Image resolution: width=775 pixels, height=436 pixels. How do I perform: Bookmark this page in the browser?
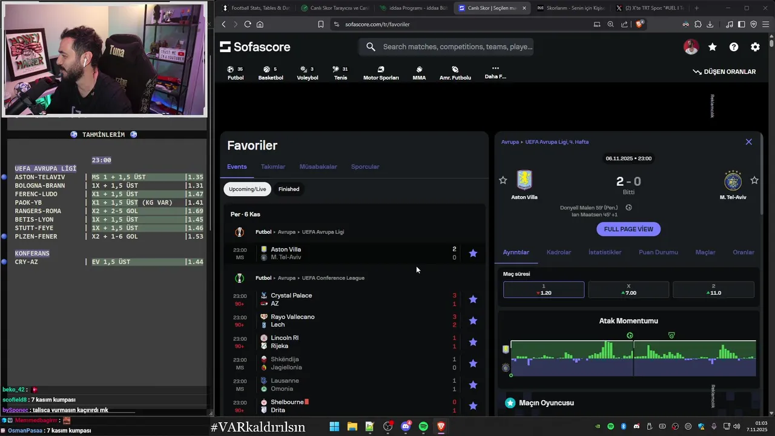[321, 24]
